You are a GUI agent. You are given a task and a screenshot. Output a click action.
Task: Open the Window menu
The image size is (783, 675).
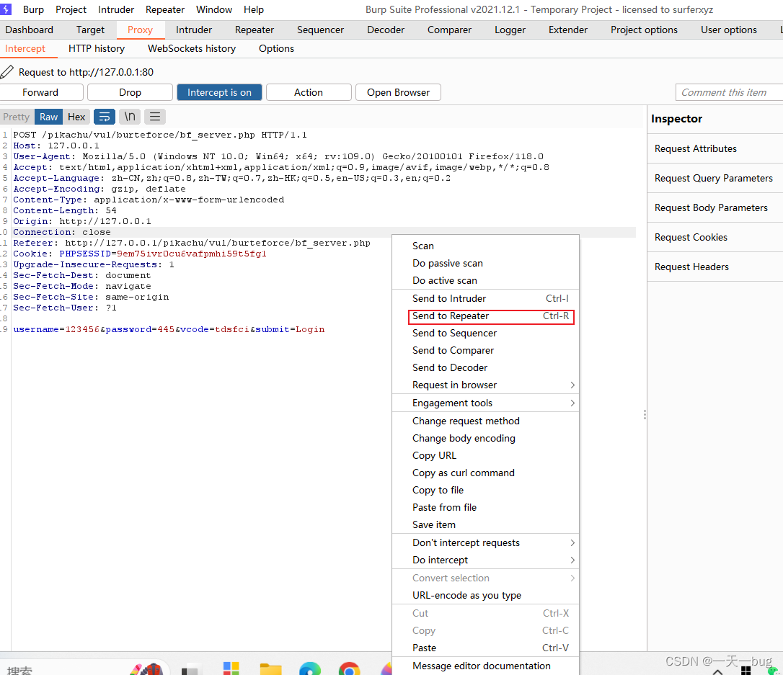click(213, 9)
